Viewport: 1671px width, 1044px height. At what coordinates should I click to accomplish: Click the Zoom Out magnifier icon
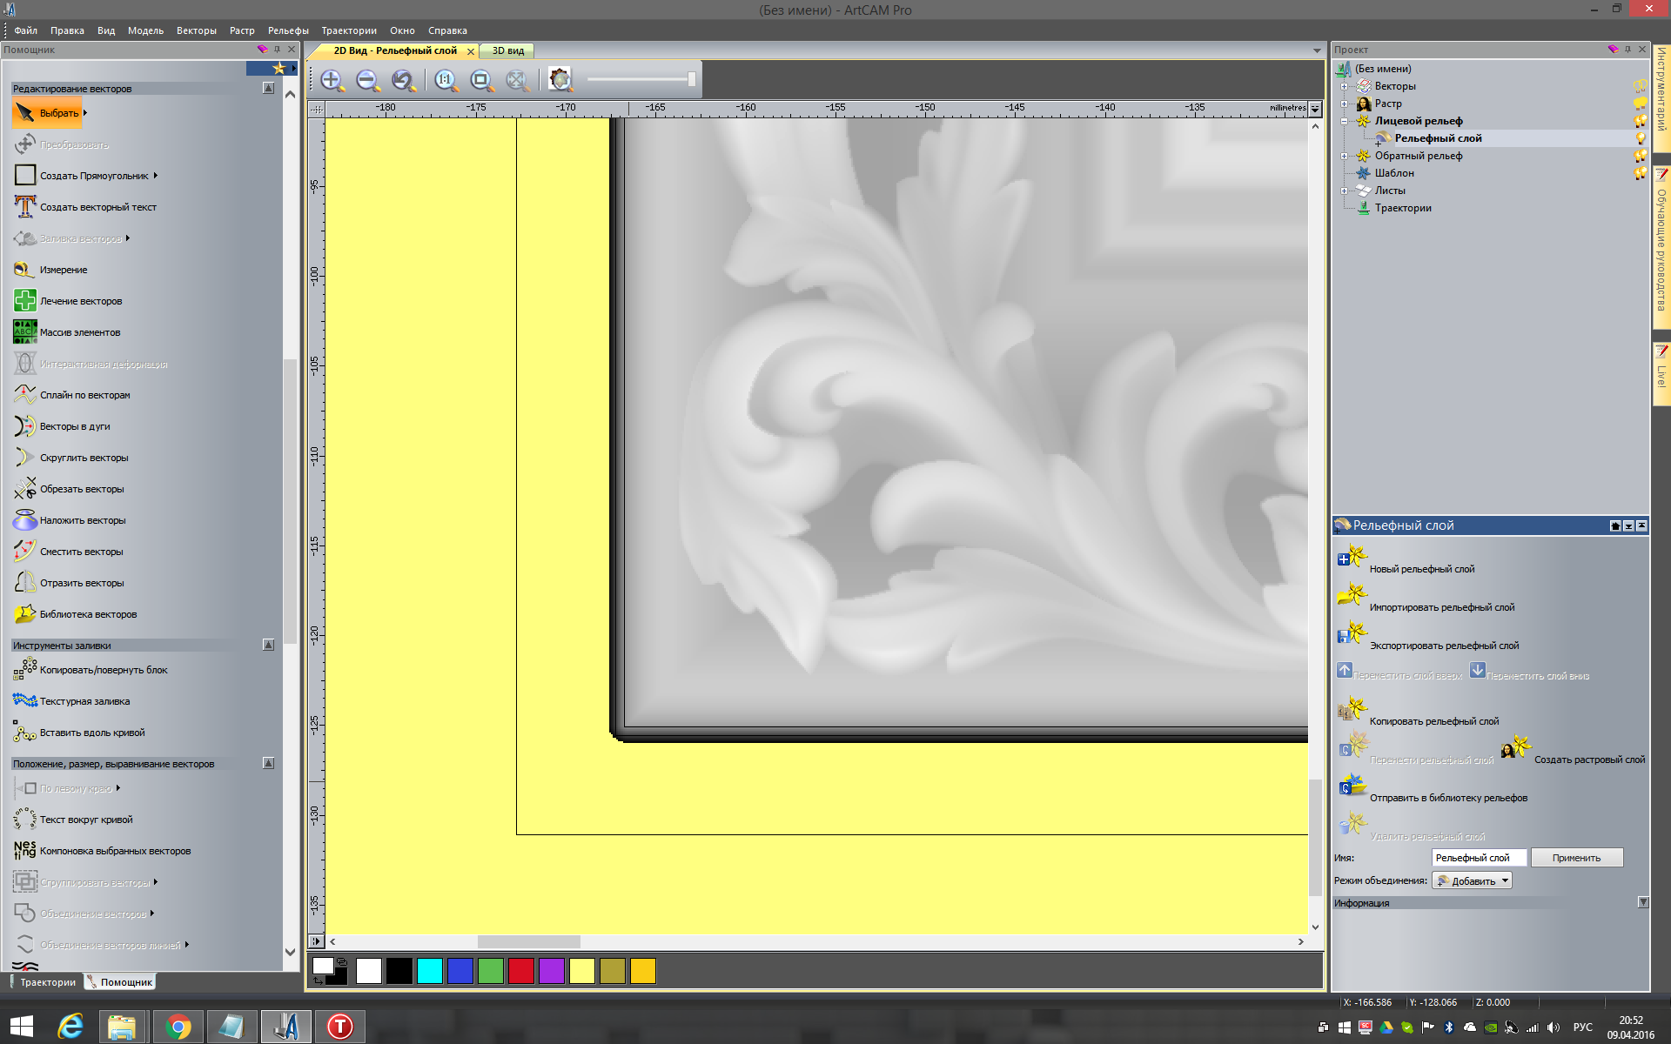click(367, 81)
